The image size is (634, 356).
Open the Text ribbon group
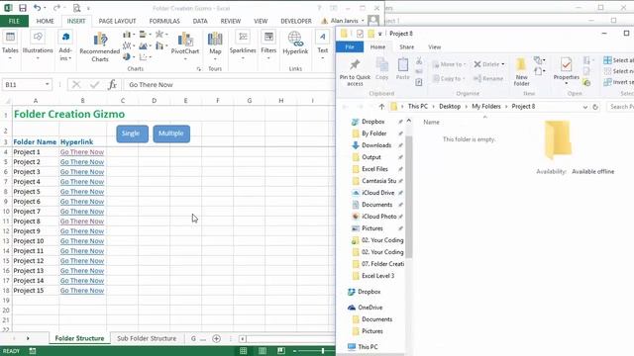tap(323, 45)
